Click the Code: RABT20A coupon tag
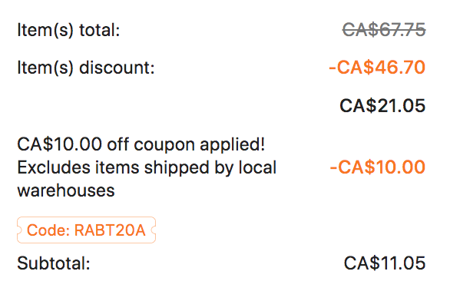Screen dimensions: 450x301 [x=86, y=230]
